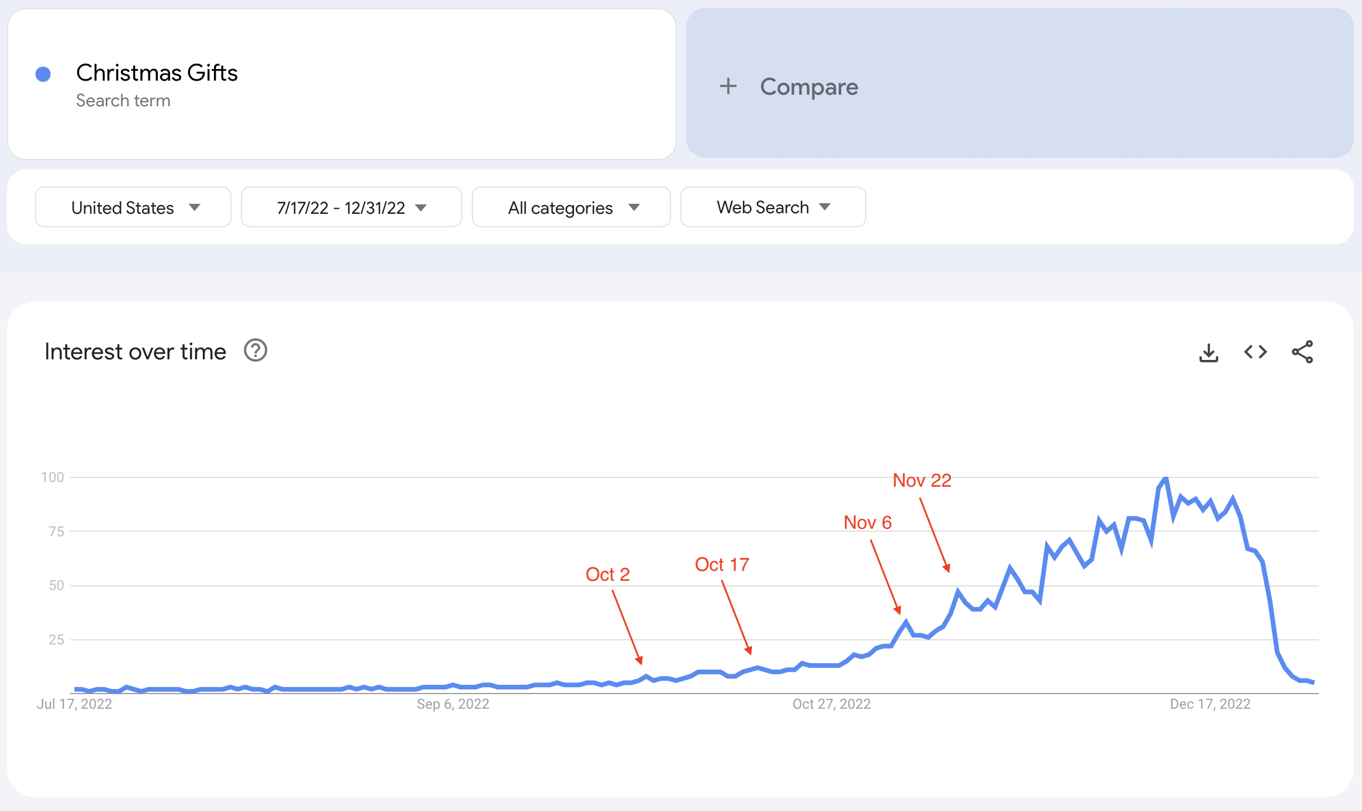Open the United States region dropdown
The height and width of the screenshot is (811, 1362).
[x=133, y=207]
